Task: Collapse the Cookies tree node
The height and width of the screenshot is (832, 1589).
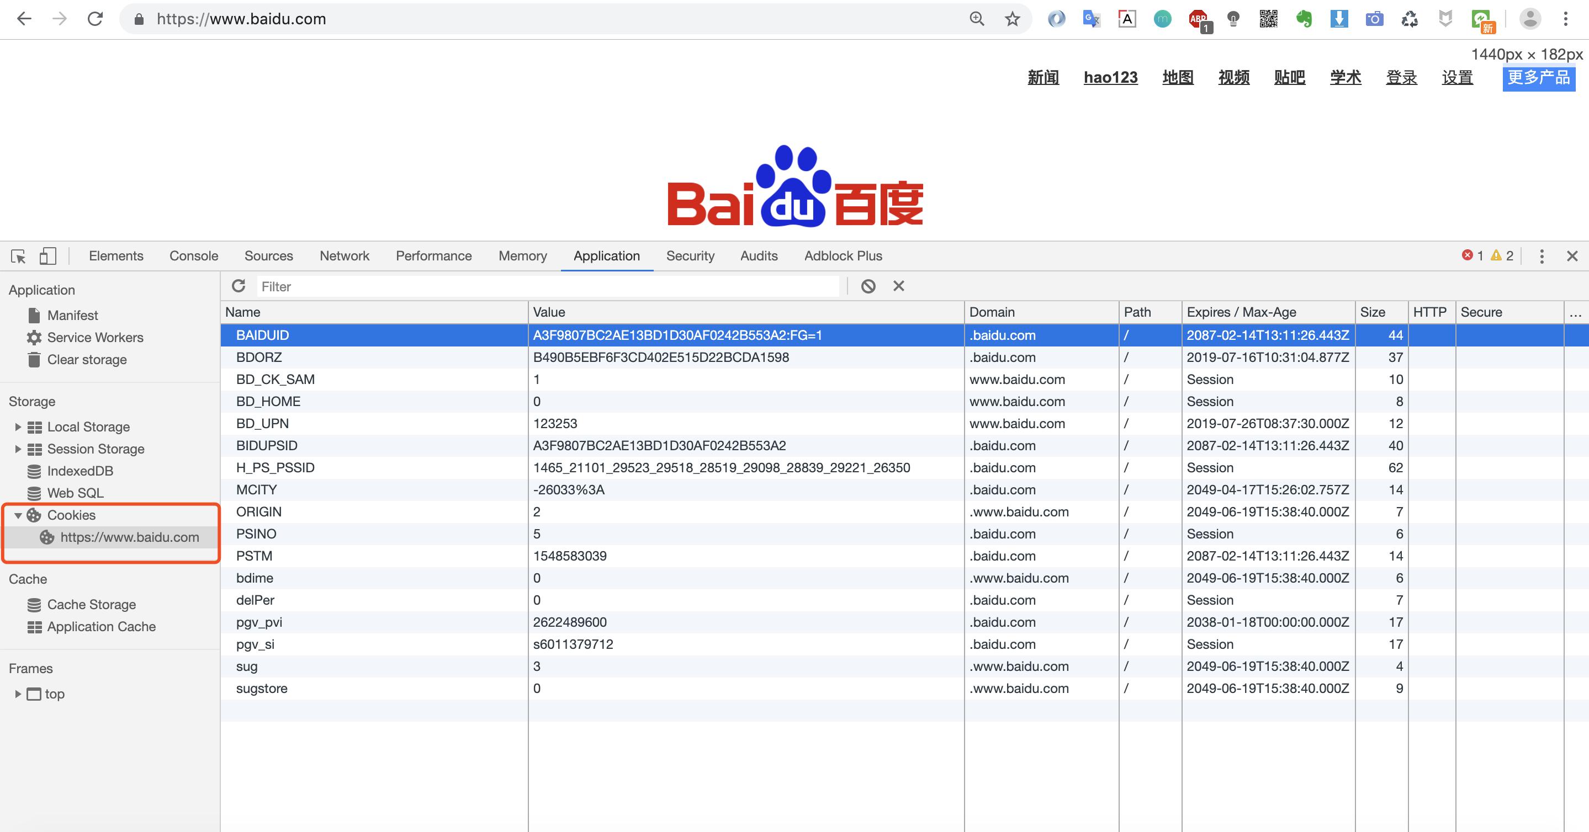Action: 18,515
